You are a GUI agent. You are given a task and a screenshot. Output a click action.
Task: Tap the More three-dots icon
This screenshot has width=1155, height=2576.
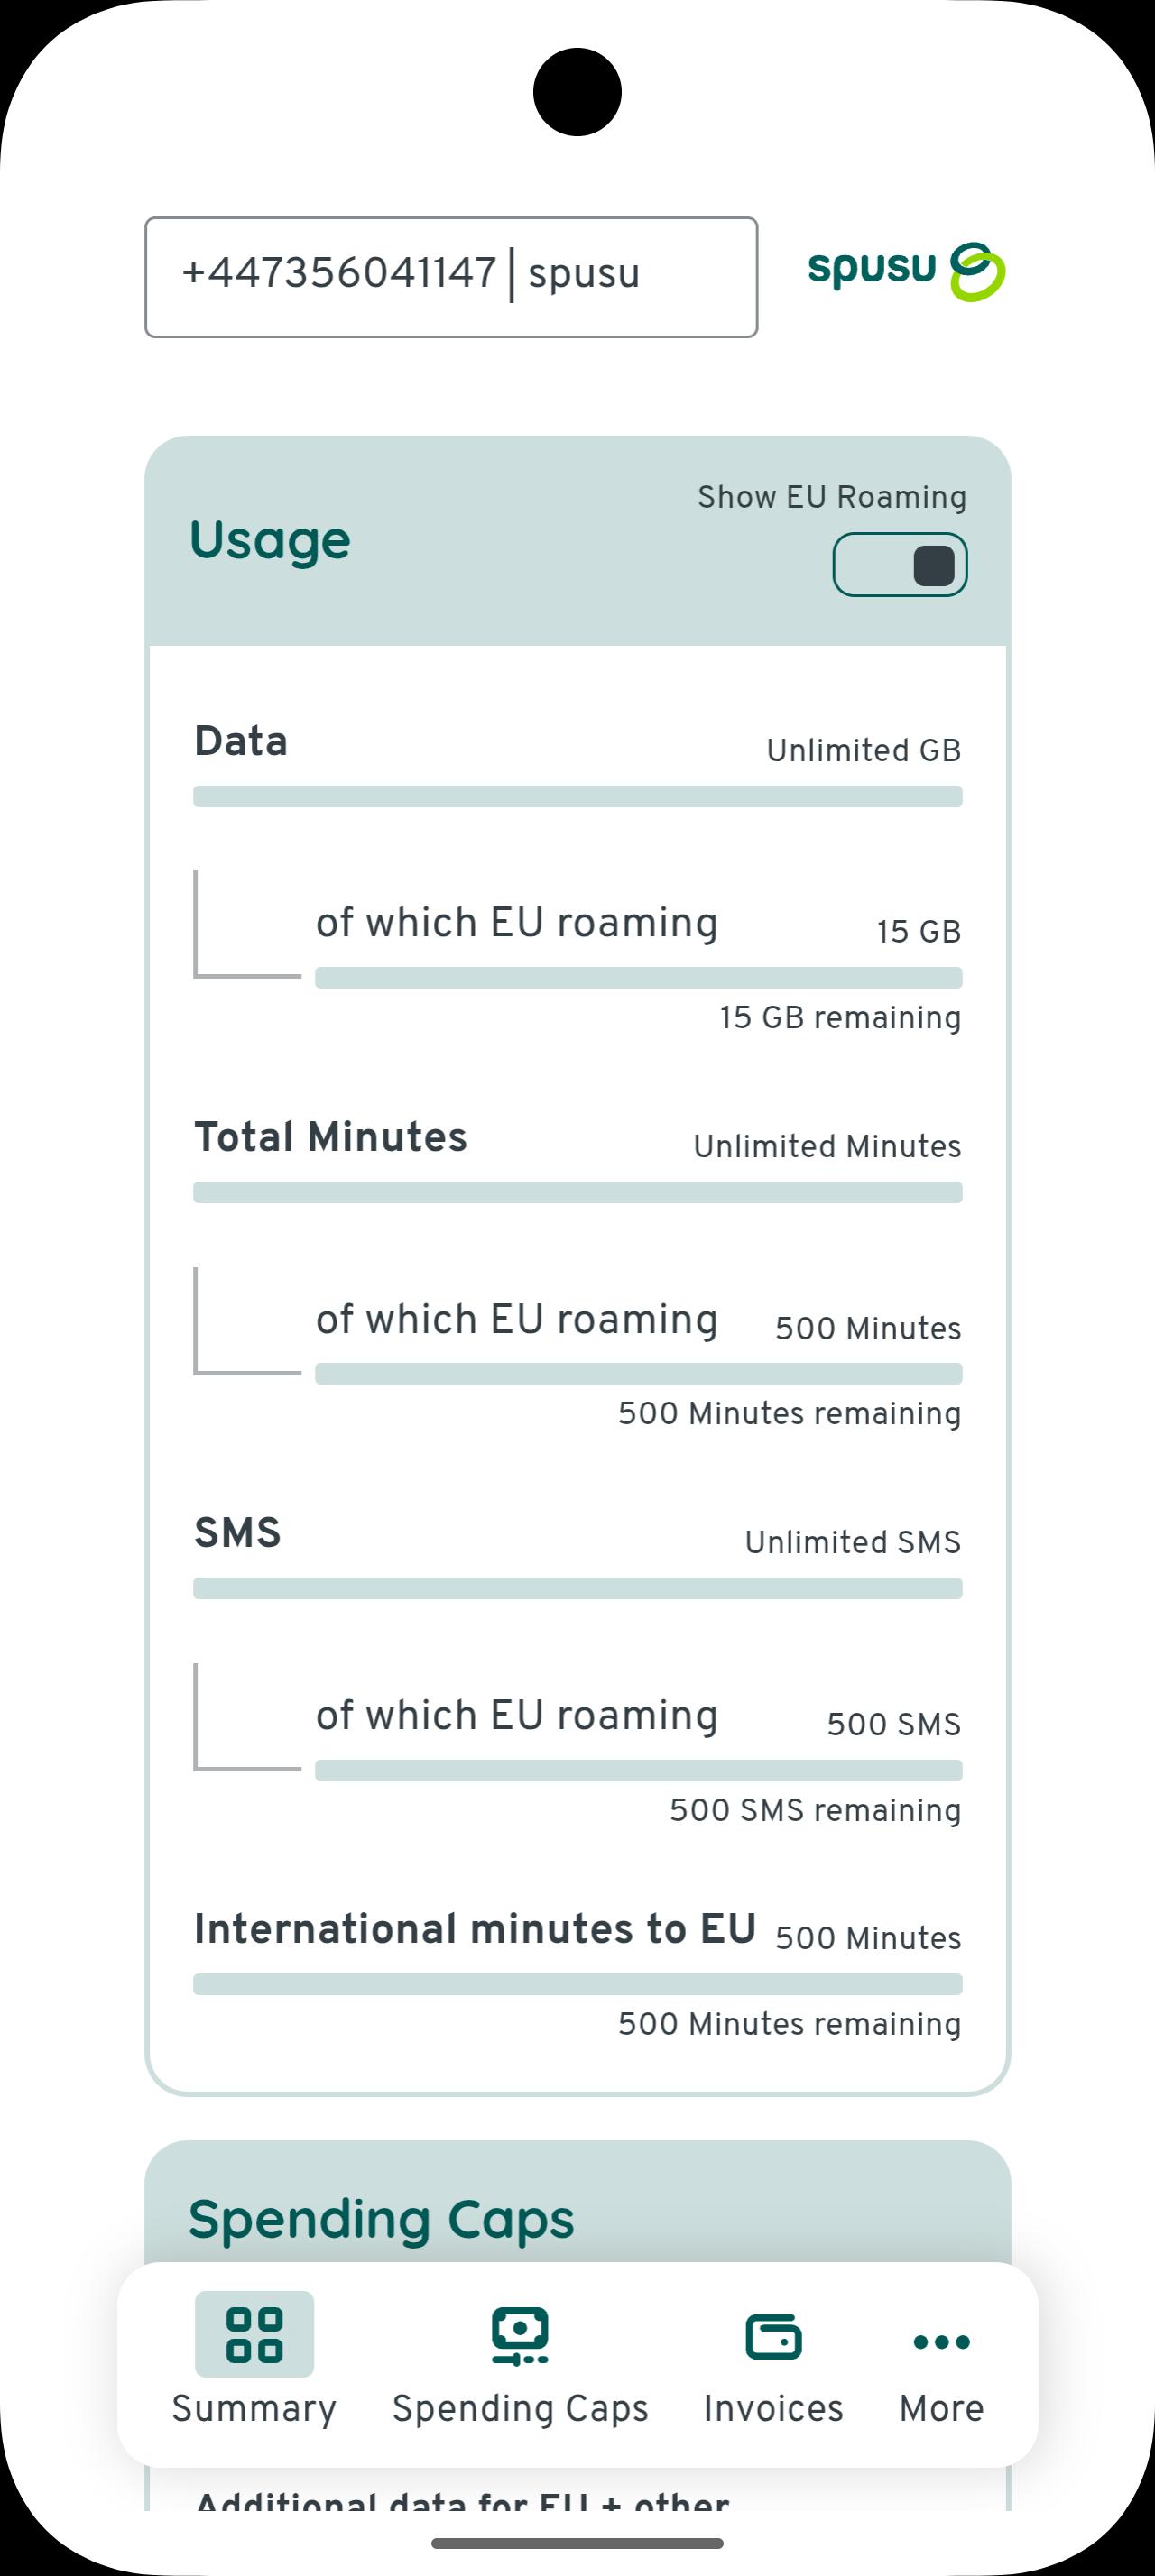pyautogui.click(x=941, y=2341)
